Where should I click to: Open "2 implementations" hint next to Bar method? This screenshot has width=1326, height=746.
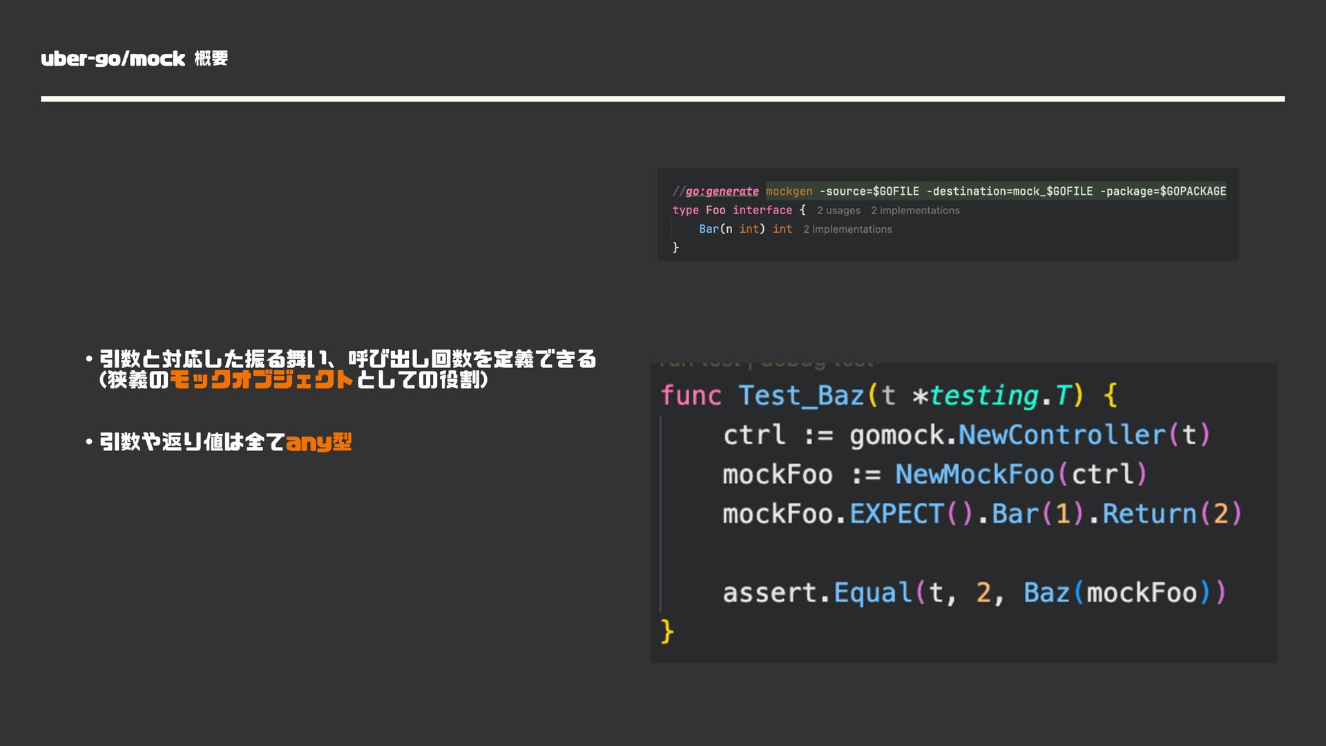pyautogui.click(x=847, y=229)
